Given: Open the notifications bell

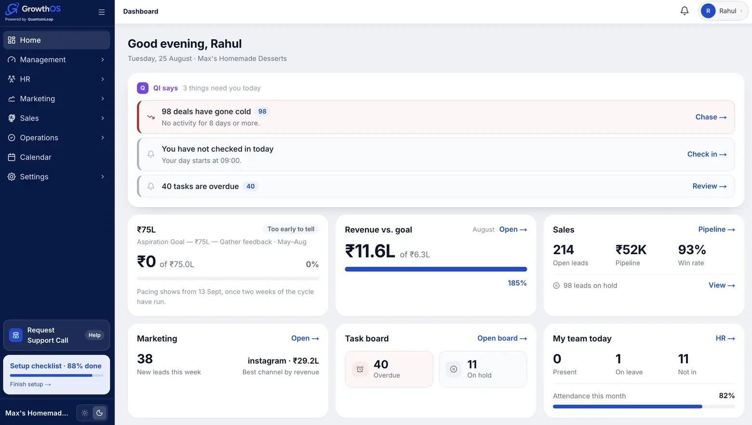Looking at the screenshot, I should (x=685, y=11).
